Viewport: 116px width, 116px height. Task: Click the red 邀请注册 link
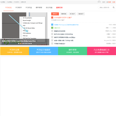(59, 7)
